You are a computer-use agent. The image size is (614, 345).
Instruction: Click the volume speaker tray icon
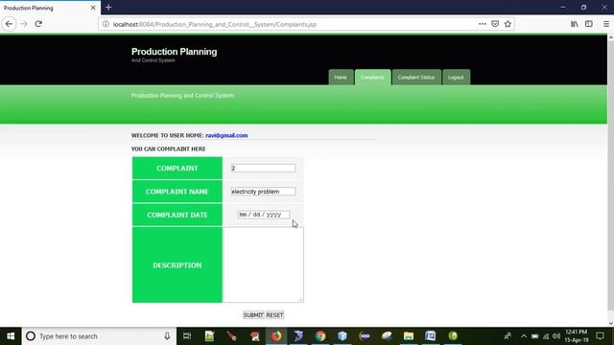(x=556, y=336)
